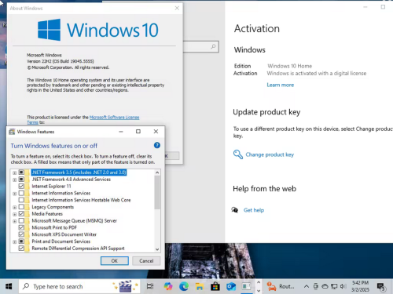The image size is (393, 294).
Task: Enable the Legacy Components checkbox
Action: tap(21, 207)
